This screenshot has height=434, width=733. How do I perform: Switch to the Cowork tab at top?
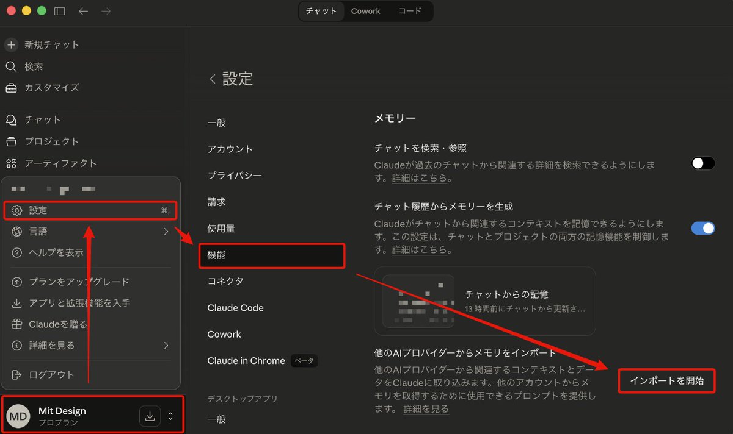366,11
